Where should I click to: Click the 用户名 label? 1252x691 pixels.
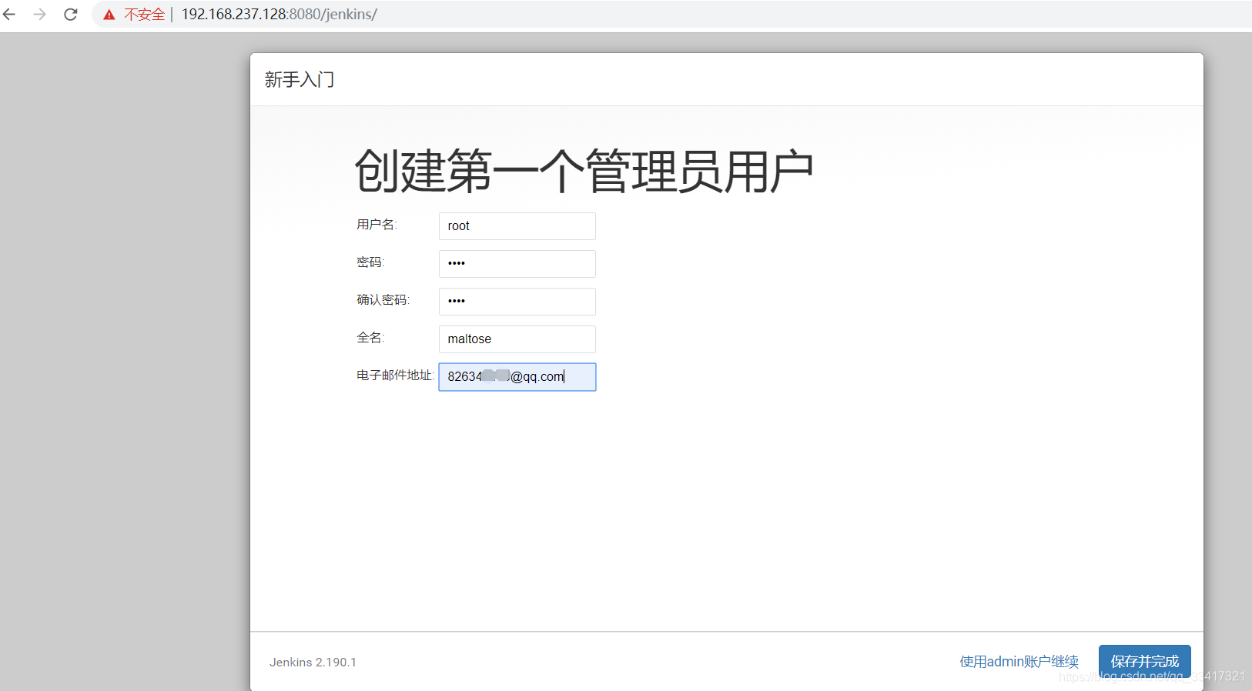(377, 225)
